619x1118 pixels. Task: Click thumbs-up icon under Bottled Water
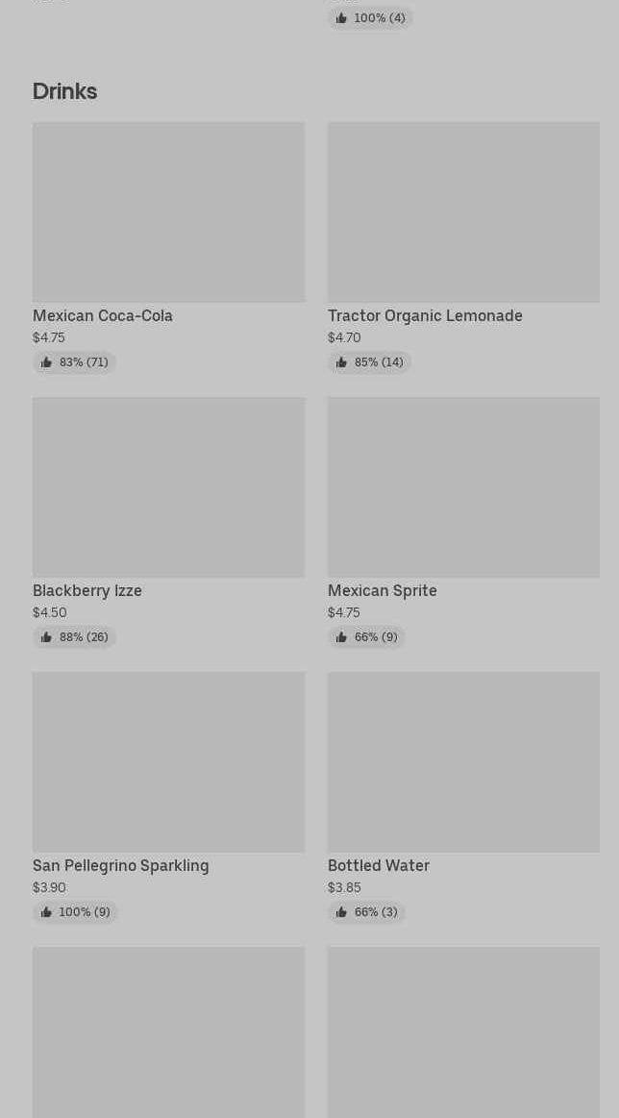(341, 912)
